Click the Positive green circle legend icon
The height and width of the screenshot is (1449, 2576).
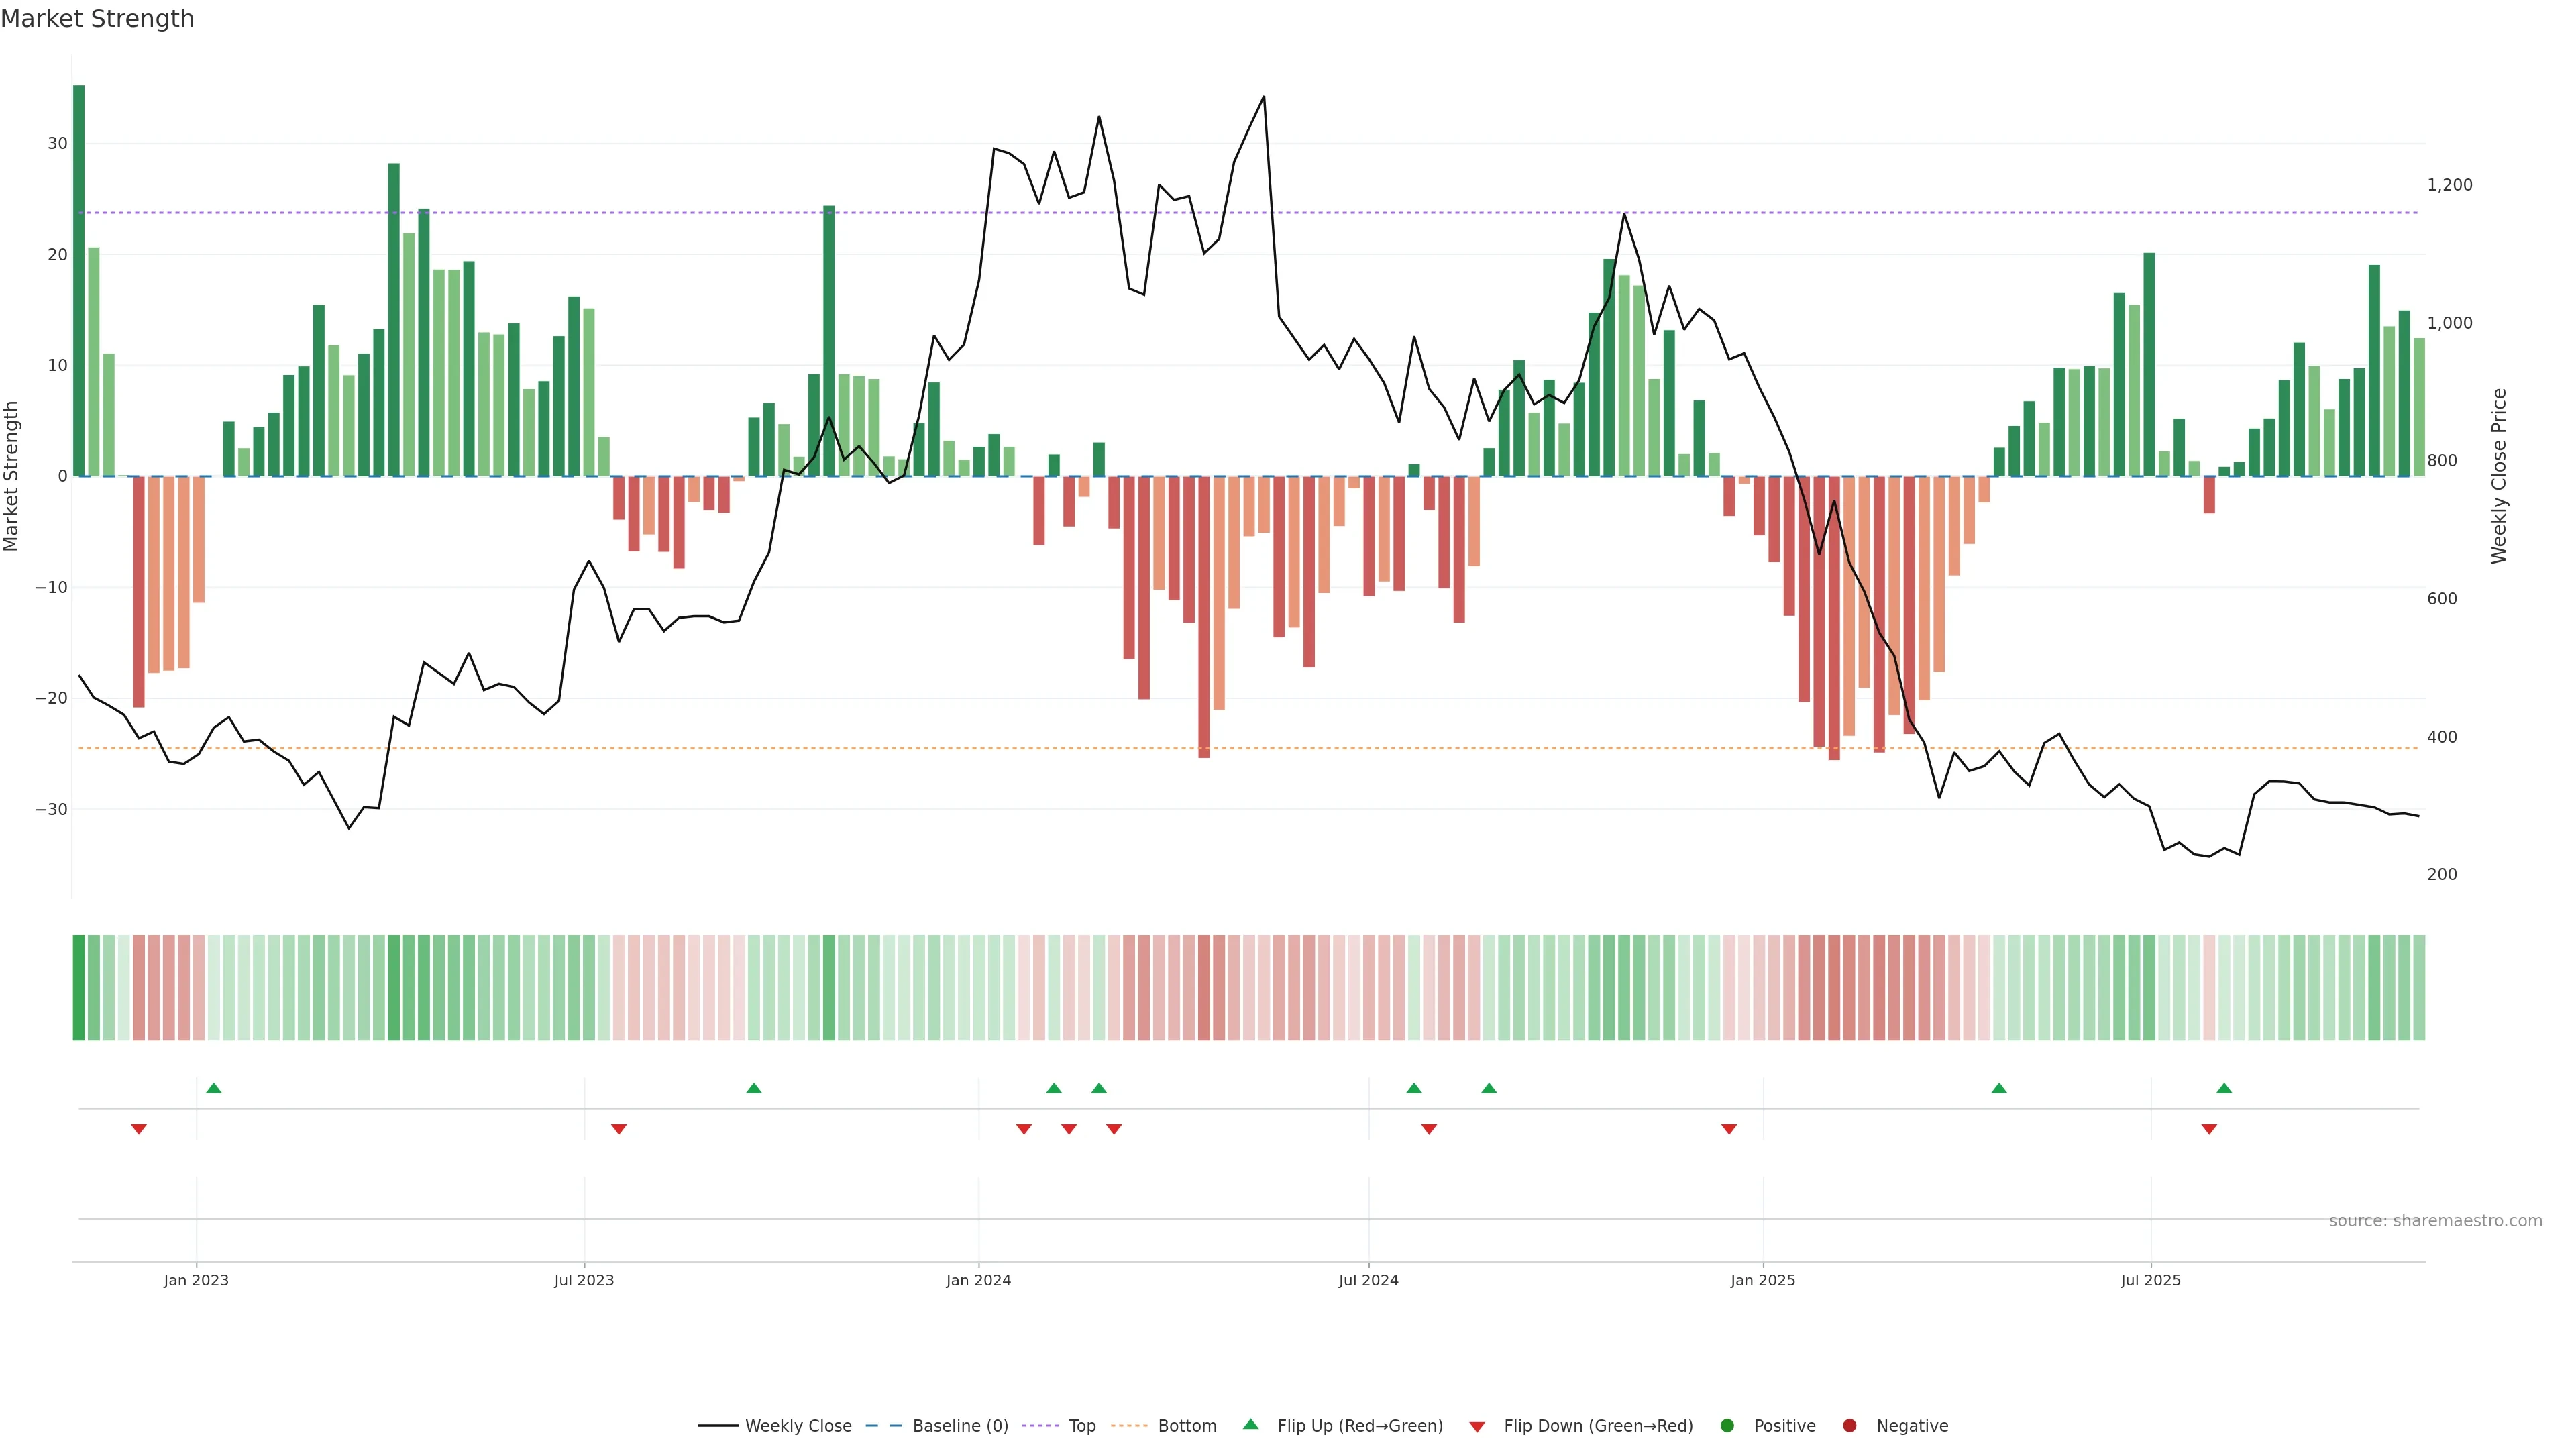click(x=1727, y=1426)
